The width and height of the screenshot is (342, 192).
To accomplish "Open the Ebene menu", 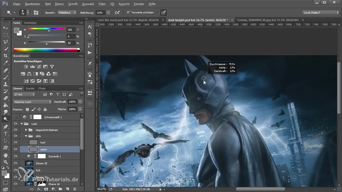I will (x=59, y=4).
